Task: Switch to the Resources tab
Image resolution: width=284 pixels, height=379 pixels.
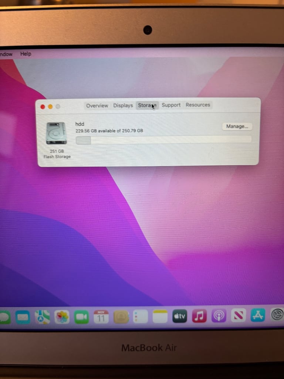Action: click(198, 105)
